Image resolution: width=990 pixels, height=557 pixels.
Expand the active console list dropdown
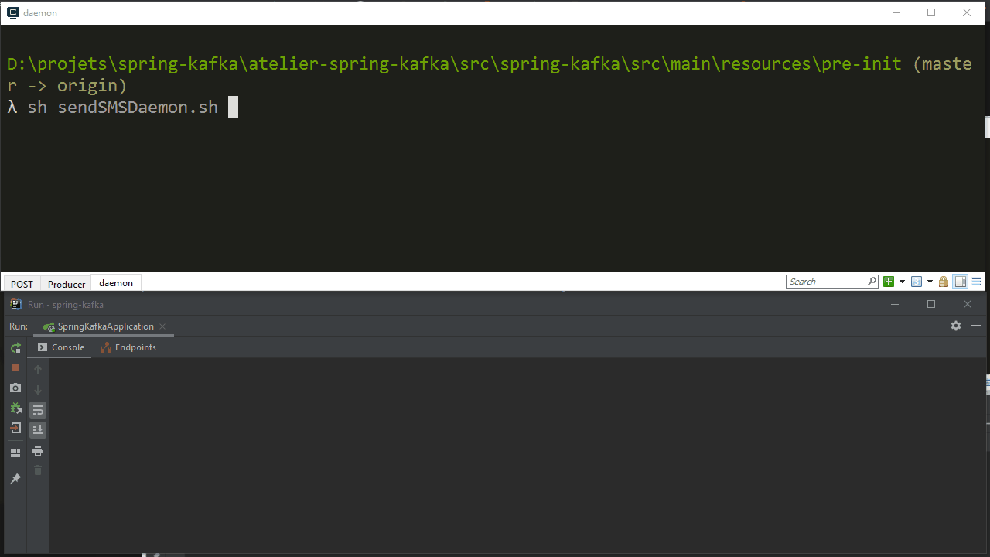click(930, 282)
